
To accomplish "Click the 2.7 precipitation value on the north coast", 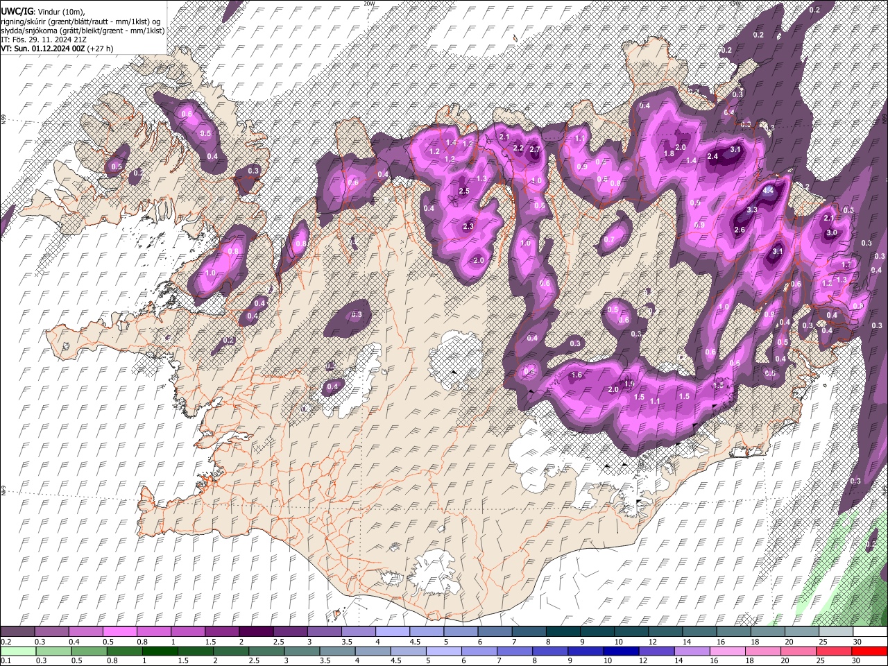I will click(x=535, y=149).
